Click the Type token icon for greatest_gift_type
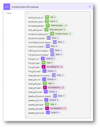 [x=47, y=104]
